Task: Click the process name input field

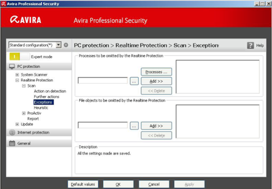Action: (103, 80)
